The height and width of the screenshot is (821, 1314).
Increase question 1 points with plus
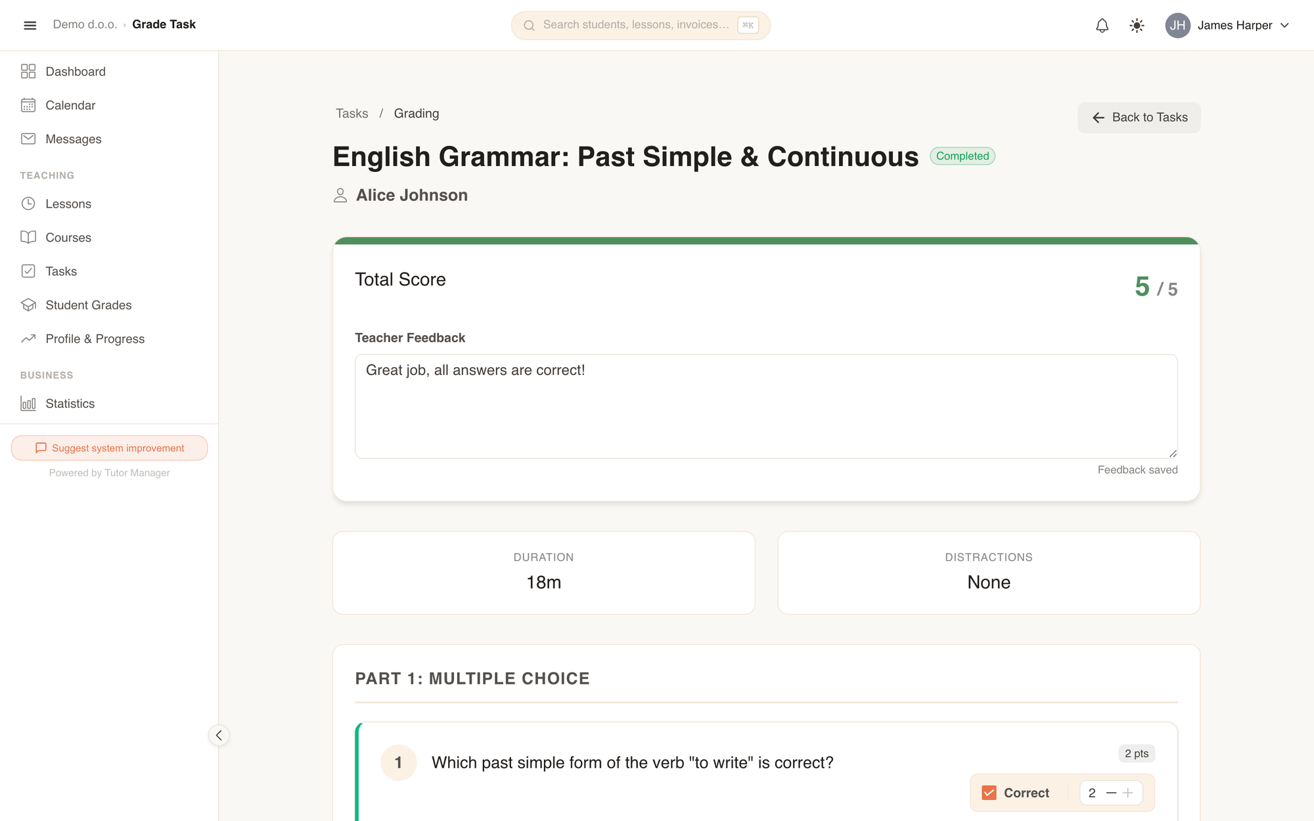coord(1128,793)
